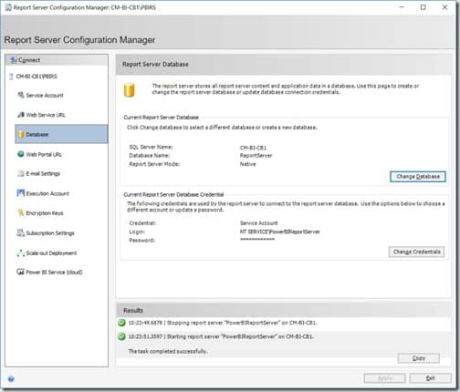
Task: Open Scale-out Deployment icon
Action: coord(21,253)
